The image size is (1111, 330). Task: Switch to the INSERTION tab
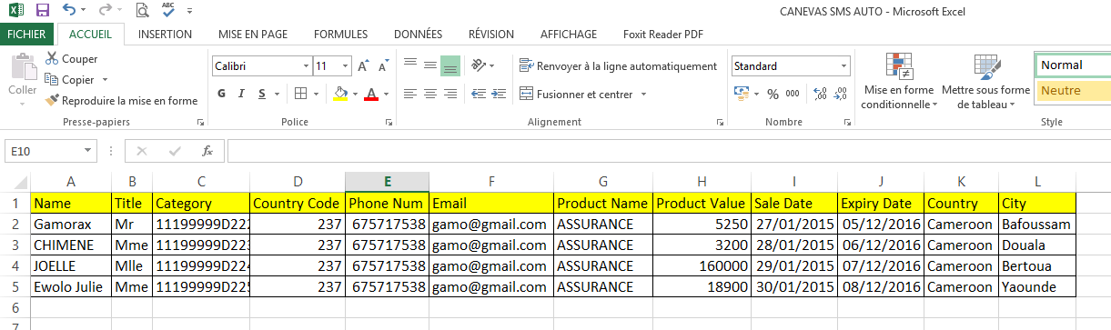pyautogui.click(x=165, y=35)
